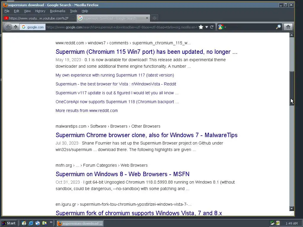Click the Firefox icon in the title bar
Image resolution: width=303 pixels, height=227 pixels.
5,5
